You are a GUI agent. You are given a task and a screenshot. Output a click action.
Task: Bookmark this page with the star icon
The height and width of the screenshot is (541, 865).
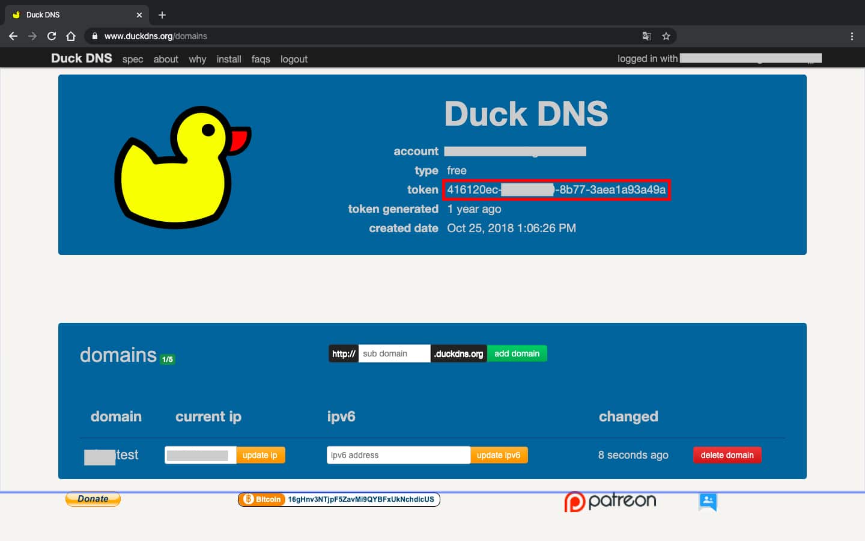(666, 36)
